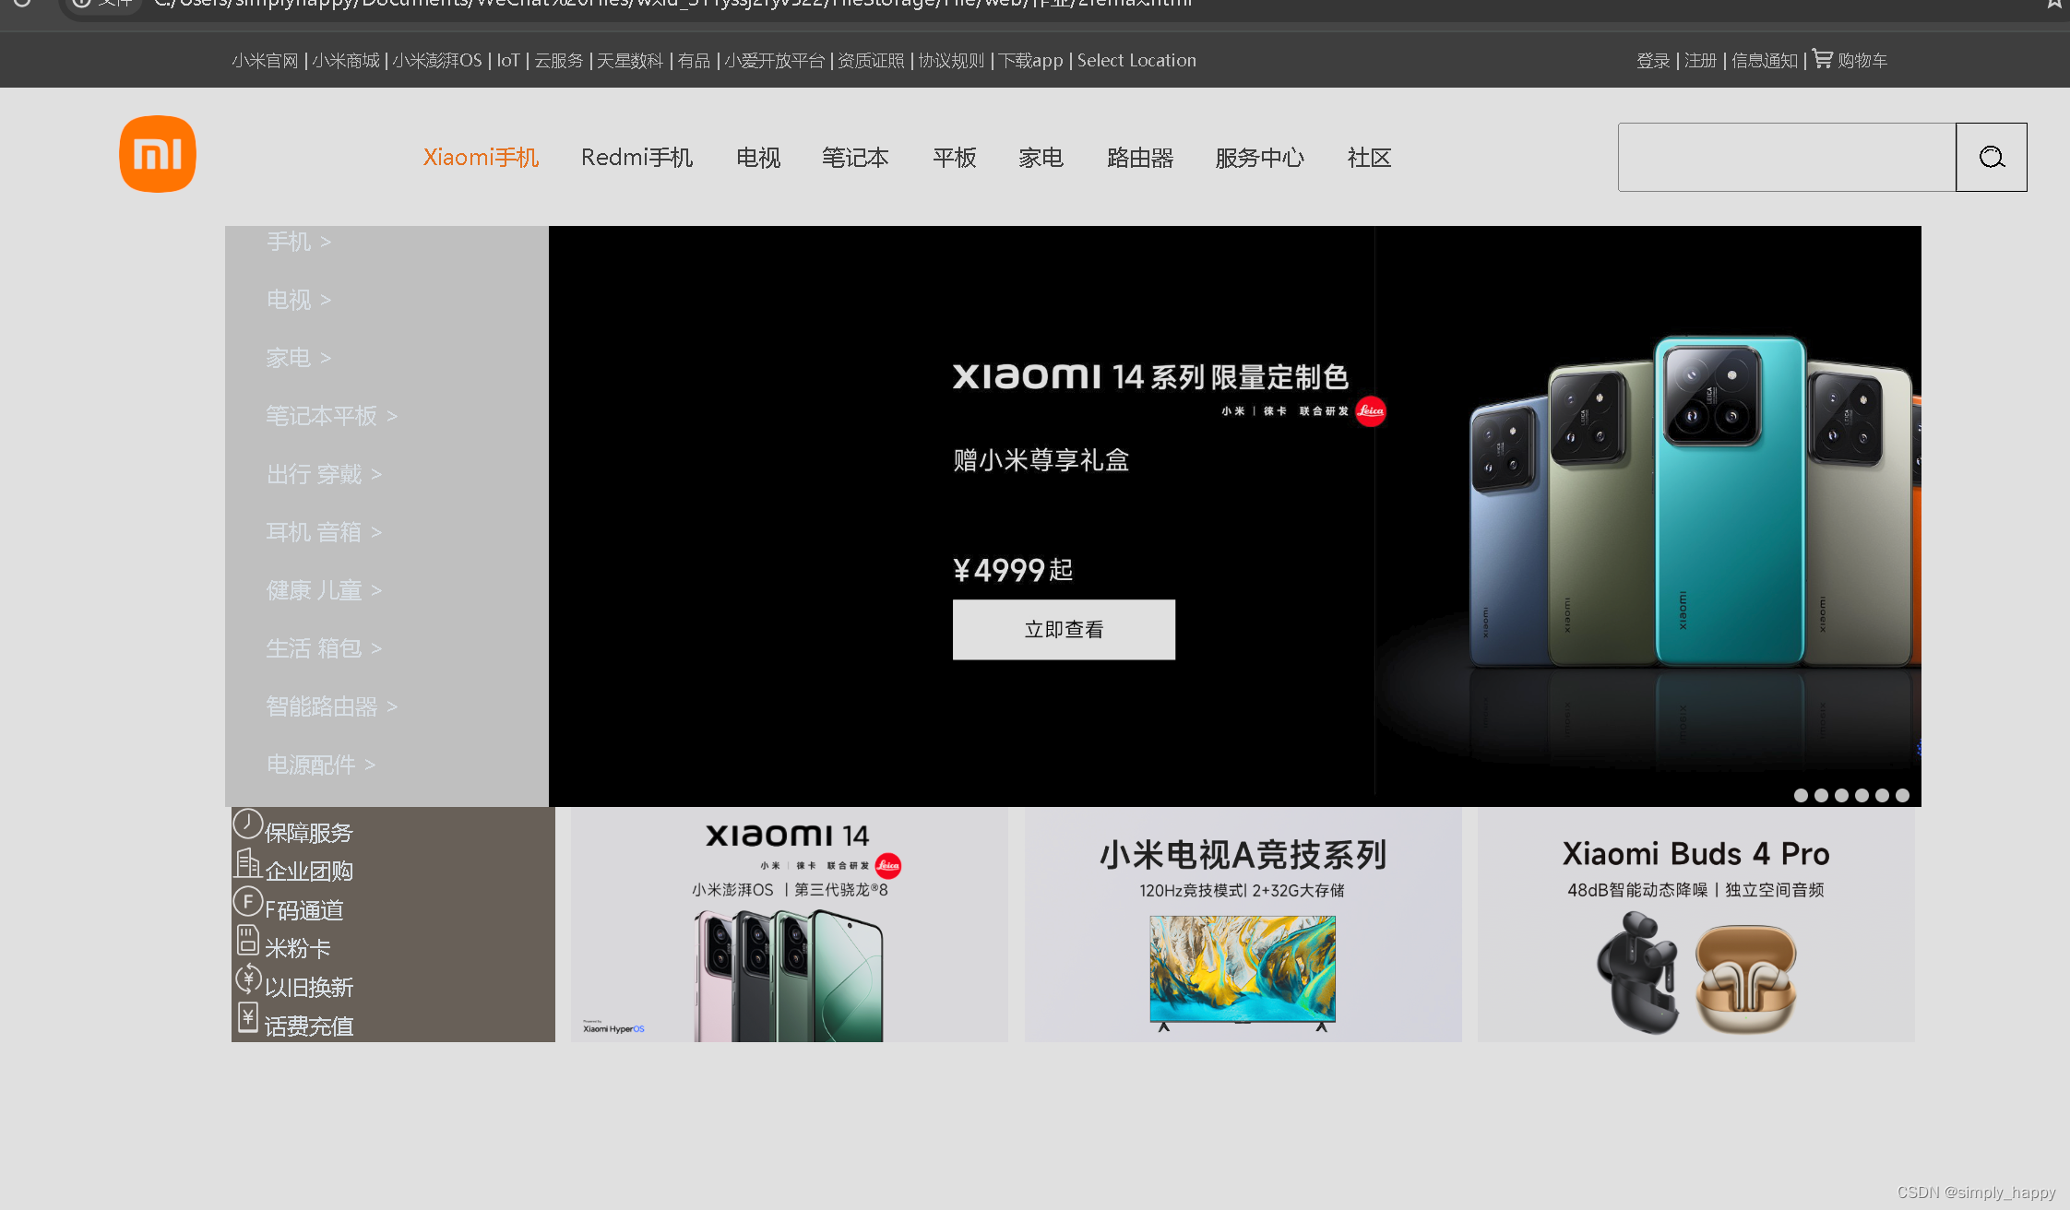Click the 立即查看 button
This screenshot has width=2070, height=1210.
pos(1063,629)
